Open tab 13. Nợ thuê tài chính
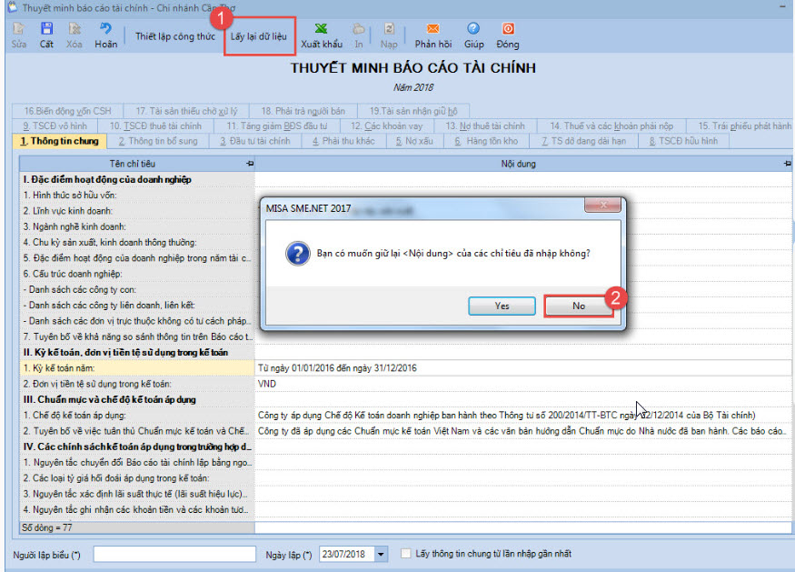The height and width of the screenshot is (572, 795). click(x=484, y=125)
